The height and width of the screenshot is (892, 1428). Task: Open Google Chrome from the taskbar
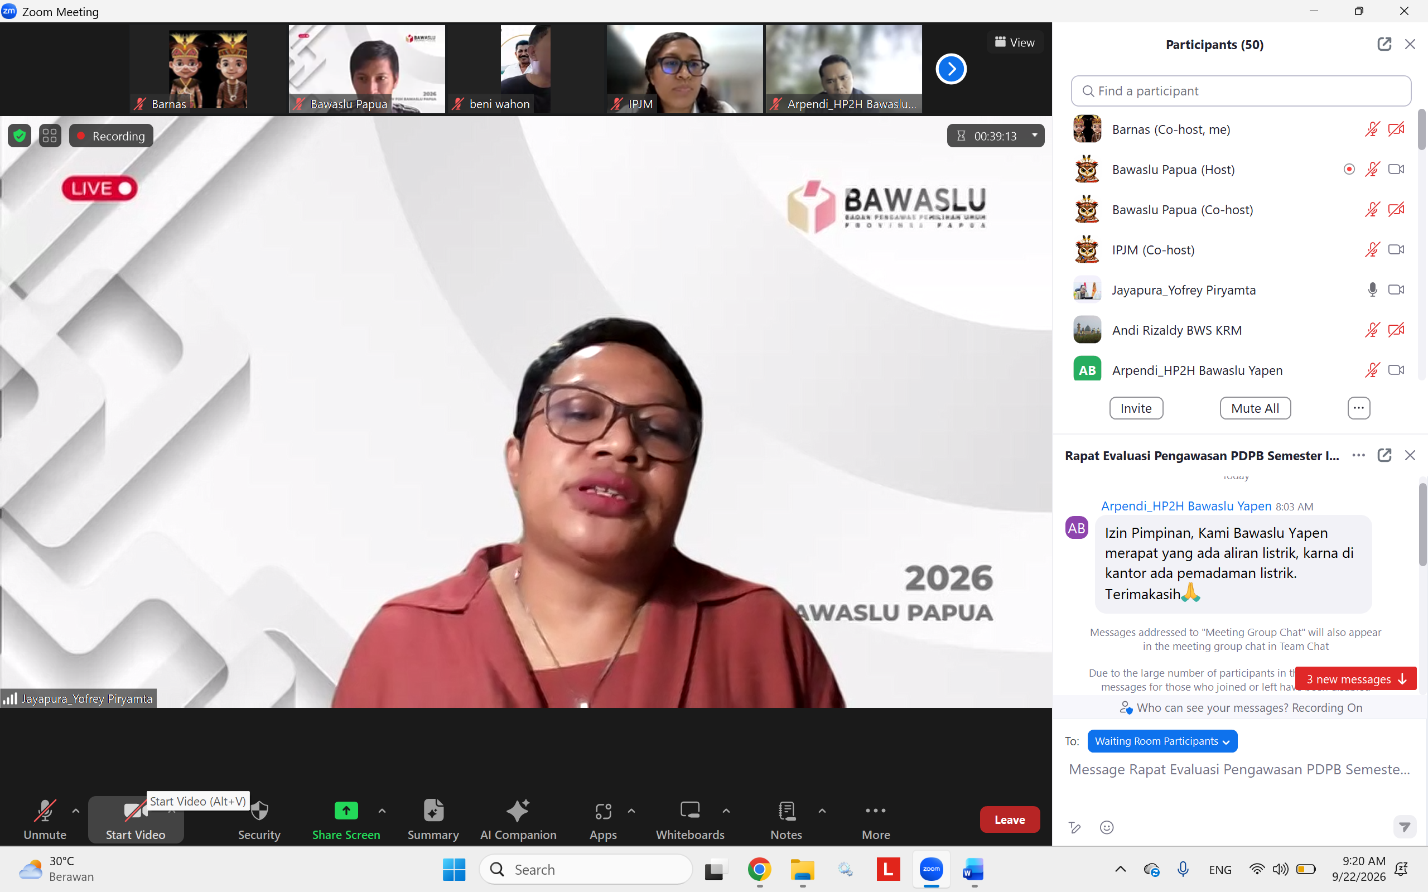pos(759,870)
